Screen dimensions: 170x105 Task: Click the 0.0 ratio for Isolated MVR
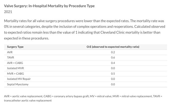coord(113,68)
